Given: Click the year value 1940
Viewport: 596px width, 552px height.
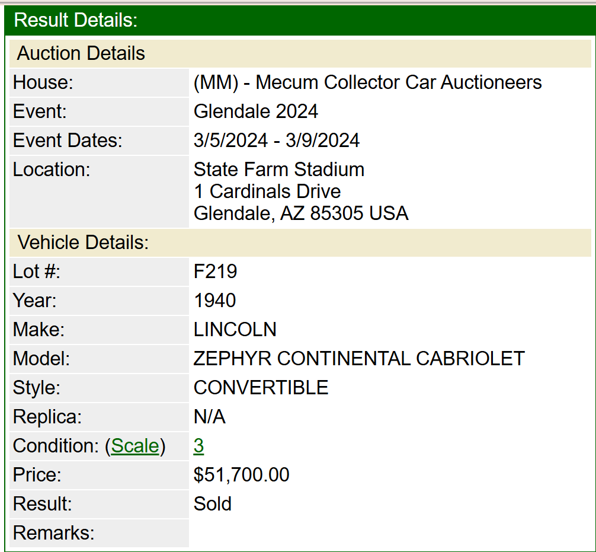Looking at the screenshot, I should (x=215, y=301).
